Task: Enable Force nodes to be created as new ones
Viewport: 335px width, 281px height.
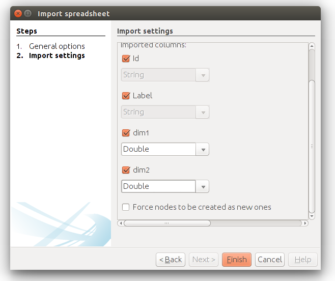Action: tap(126, 207)
